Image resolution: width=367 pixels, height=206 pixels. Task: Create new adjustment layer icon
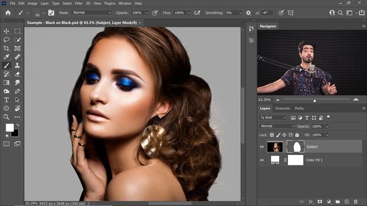pos(329,201)
